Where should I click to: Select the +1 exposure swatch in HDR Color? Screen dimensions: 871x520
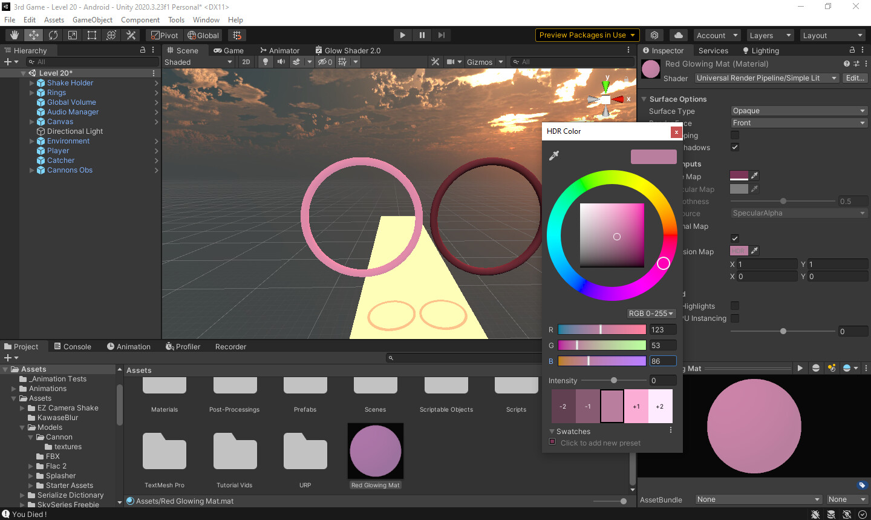[636, 406]
